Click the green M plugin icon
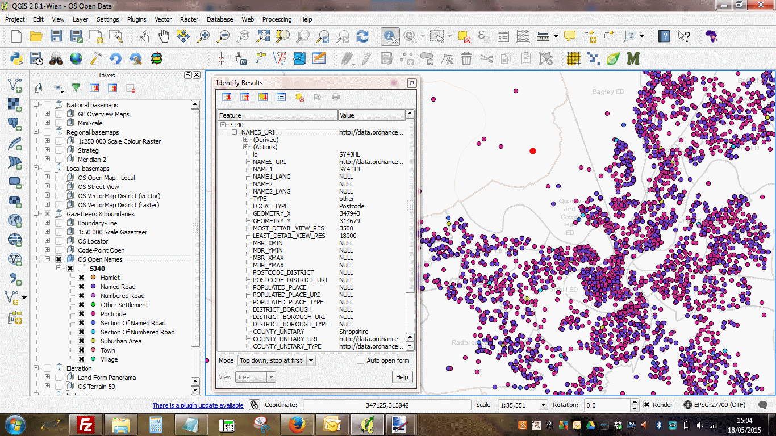The width and height of the screenshot is (776, 436). pos(633,58)
